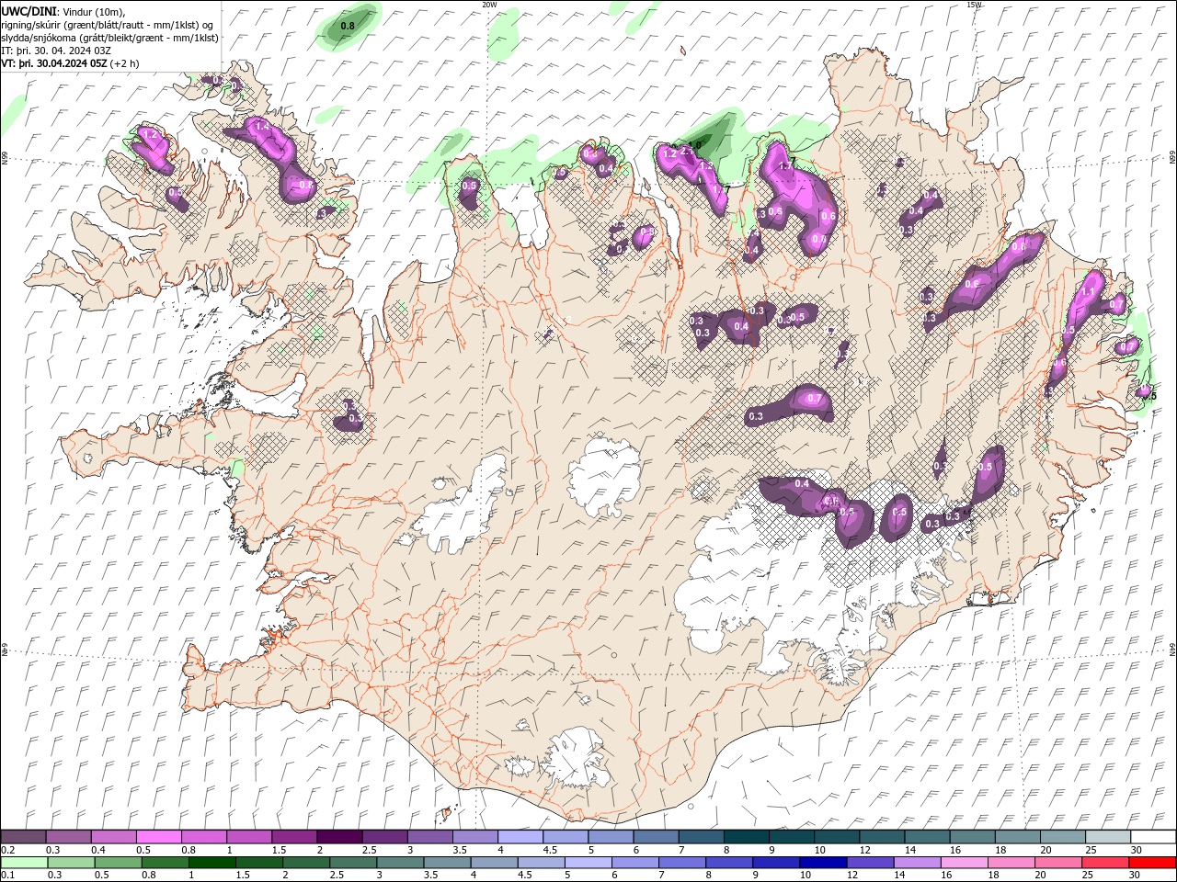The height and width of the screenshot is (882, 1177).
Task: Click the 'rigning/skúrir' legend description line
Action: pyautogui.click(x=108, y=25)
